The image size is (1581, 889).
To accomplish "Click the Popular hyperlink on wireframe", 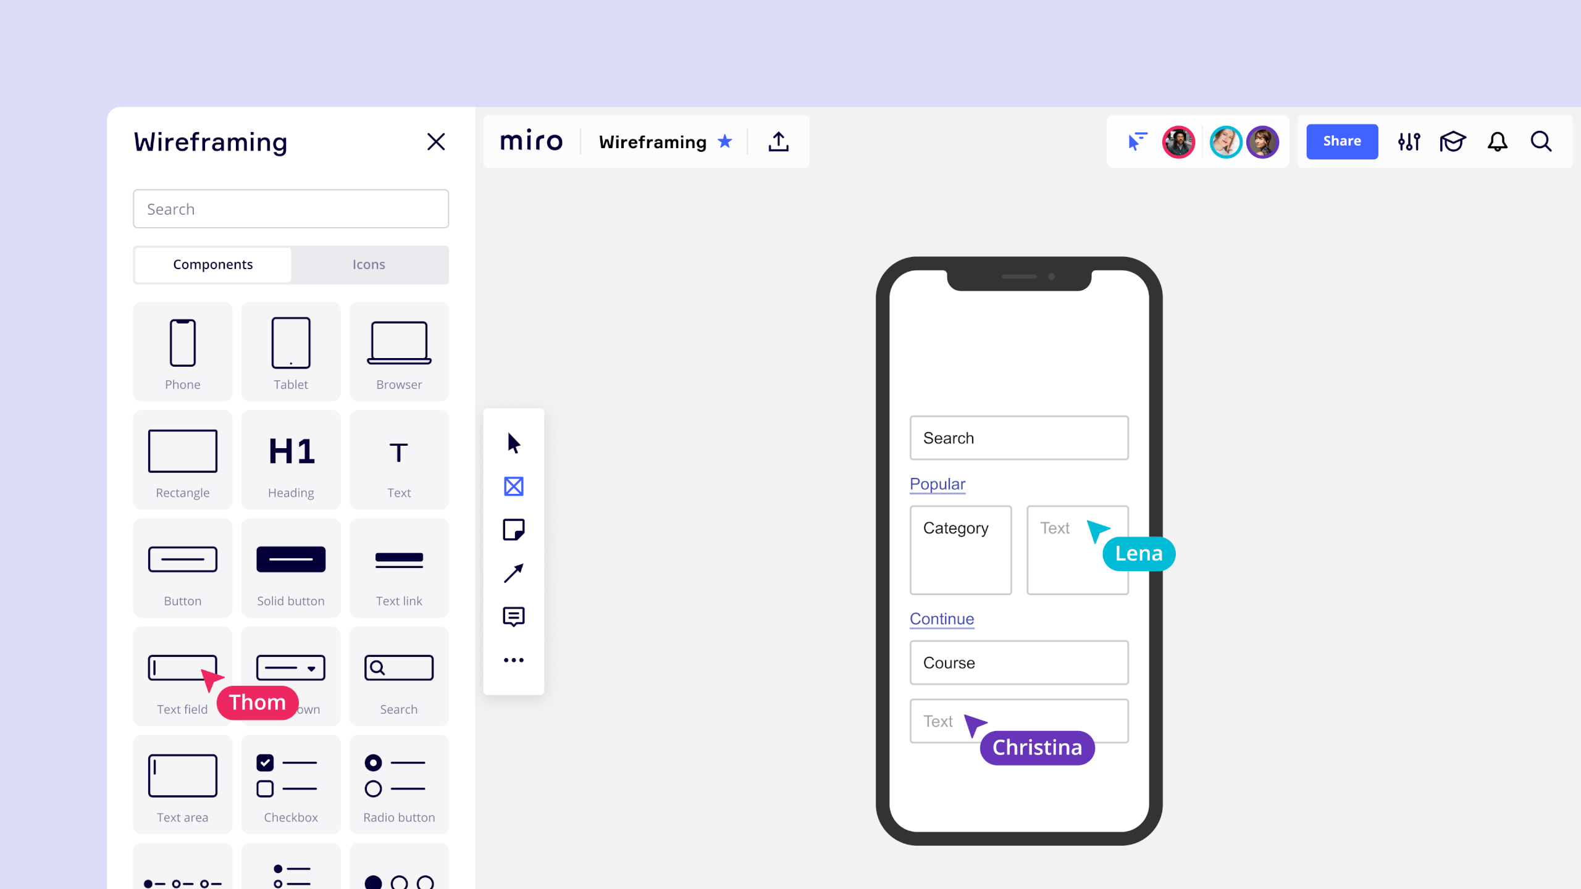I will (x=937, y=483).
